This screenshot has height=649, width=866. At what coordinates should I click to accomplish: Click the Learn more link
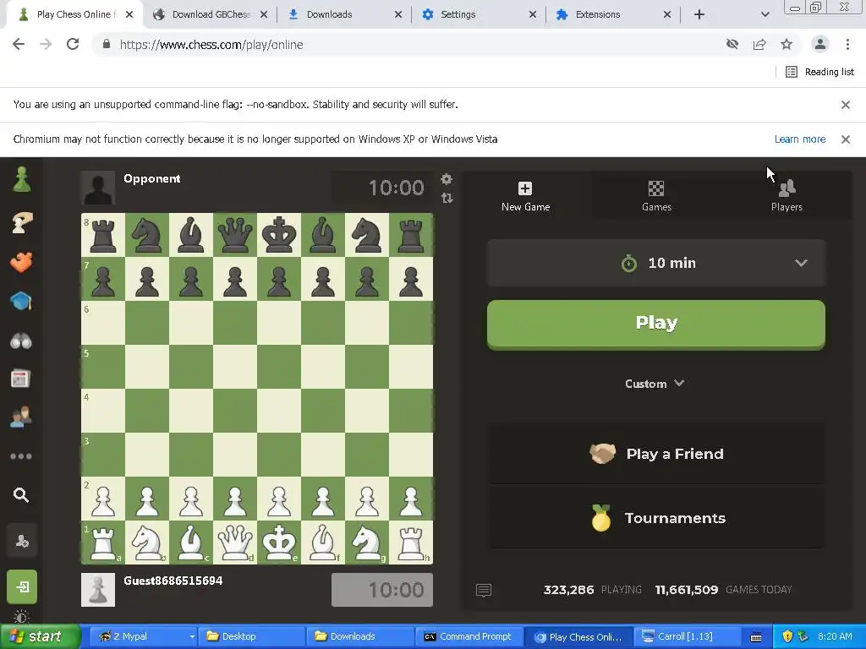tap(800, 139)
